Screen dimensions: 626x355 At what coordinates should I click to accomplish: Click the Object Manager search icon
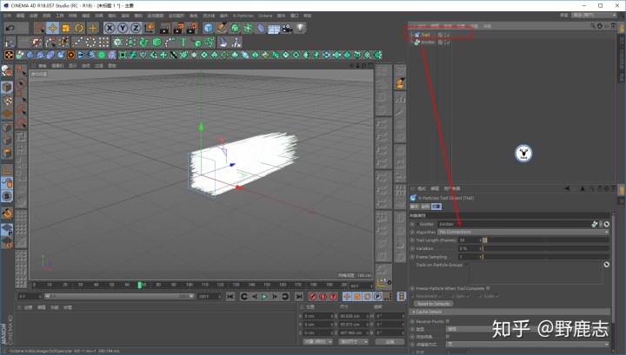(x=593, y=26)
